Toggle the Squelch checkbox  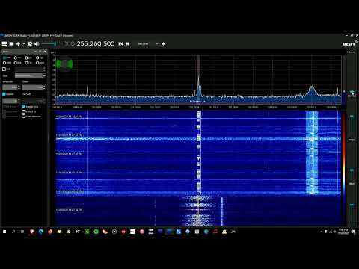pyautogui.click(x=4, y=94)
